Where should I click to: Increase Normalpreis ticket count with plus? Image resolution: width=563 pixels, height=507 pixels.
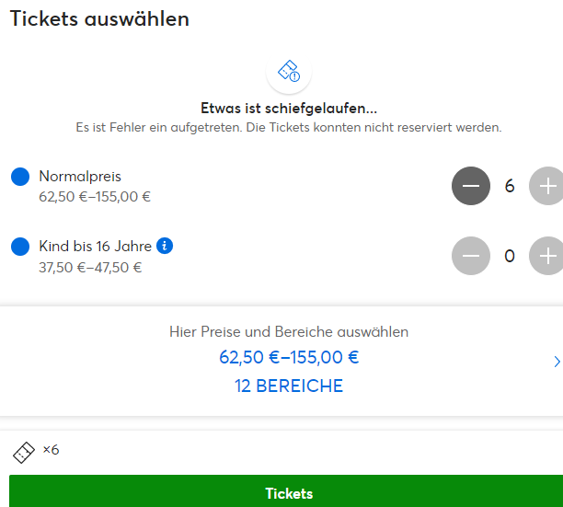[547, 186]
